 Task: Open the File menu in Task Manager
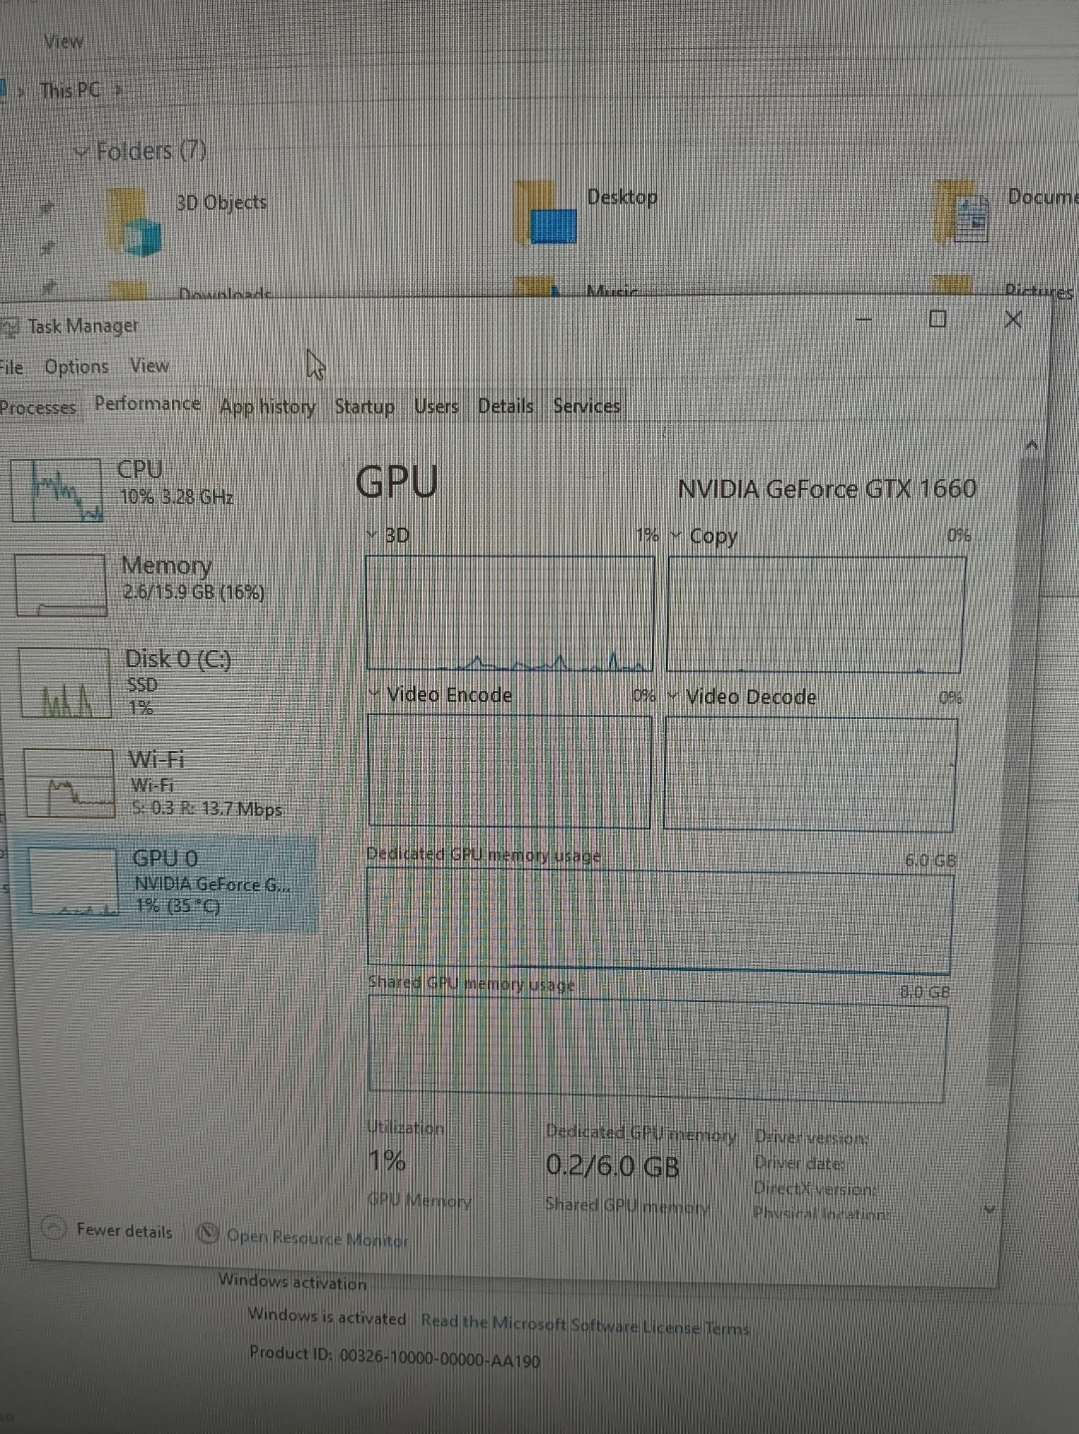11,366
